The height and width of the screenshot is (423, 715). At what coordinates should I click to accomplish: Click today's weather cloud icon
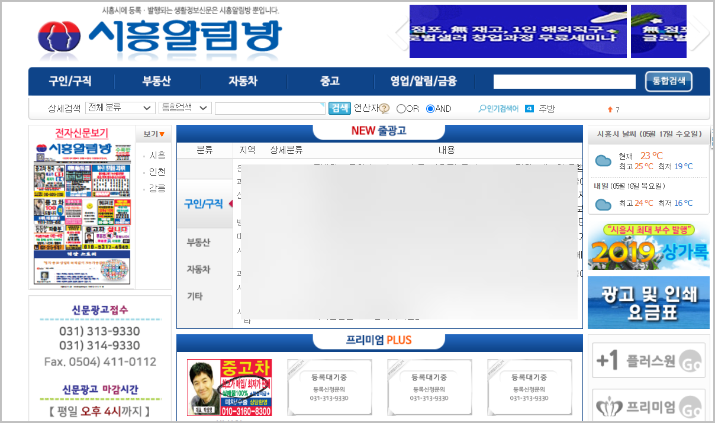(x=603, y=160)
